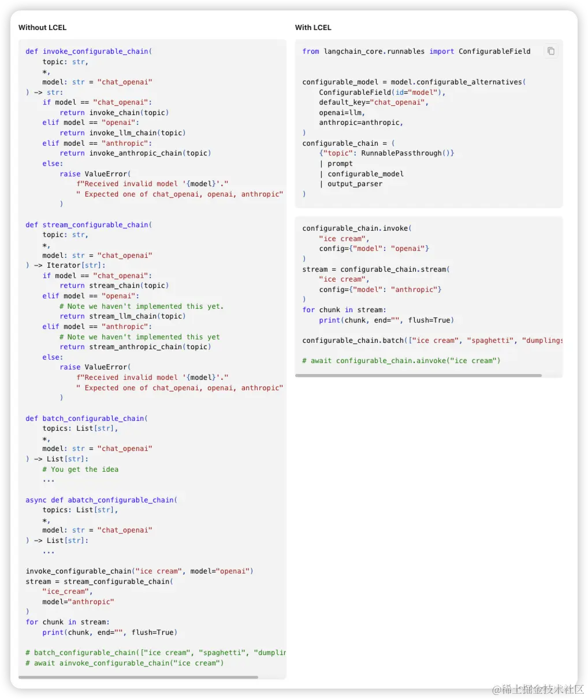The width and height of the screenshot is (588, 699).
Task: Click '# await ainvoke_configurable_chain("ice cream")' comment
Action: (x=125, y=663)
